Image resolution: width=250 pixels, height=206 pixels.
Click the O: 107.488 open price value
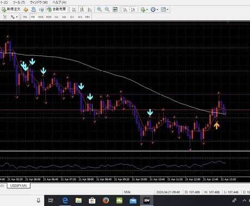click(x=192, y=192)
